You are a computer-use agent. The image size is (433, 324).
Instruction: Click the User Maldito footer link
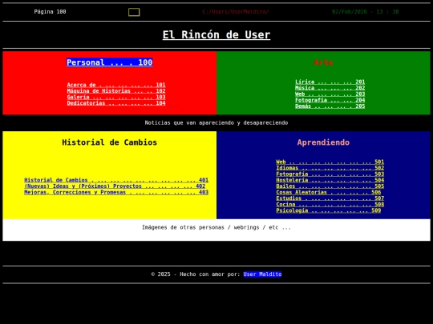[x=262, y=274]
